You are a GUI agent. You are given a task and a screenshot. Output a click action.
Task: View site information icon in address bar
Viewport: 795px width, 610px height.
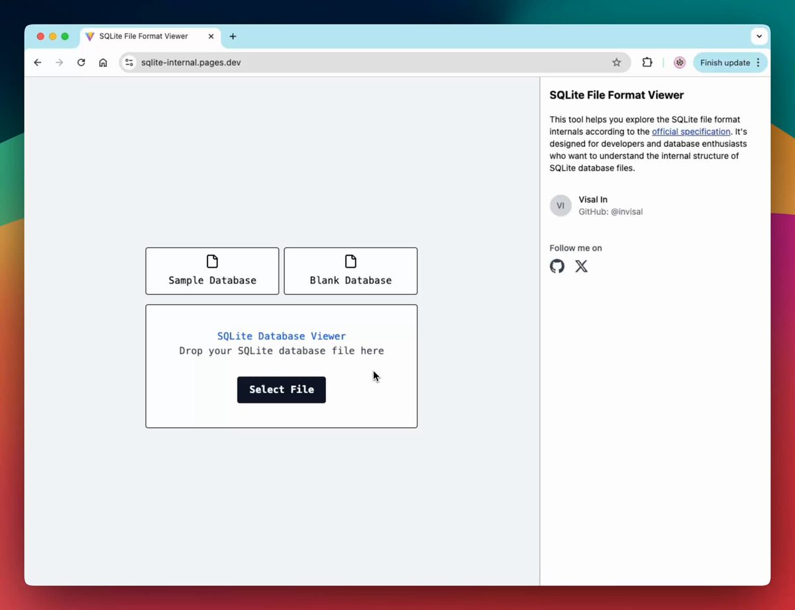[129, 63]
